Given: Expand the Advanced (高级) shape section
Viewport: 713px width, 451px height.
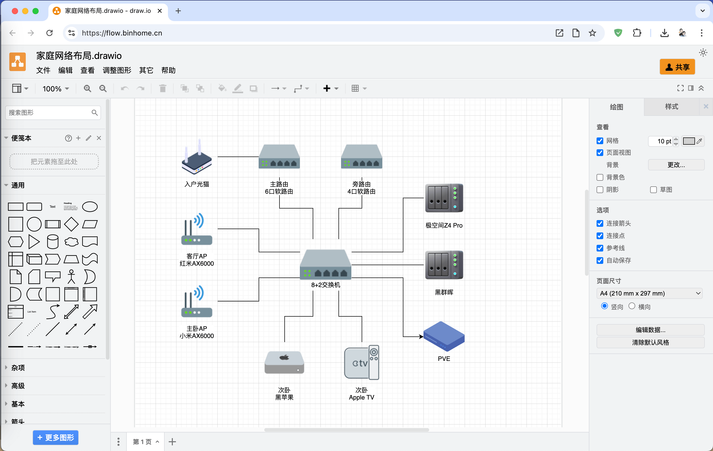Looking at the screenshot, I should point(53,386).
